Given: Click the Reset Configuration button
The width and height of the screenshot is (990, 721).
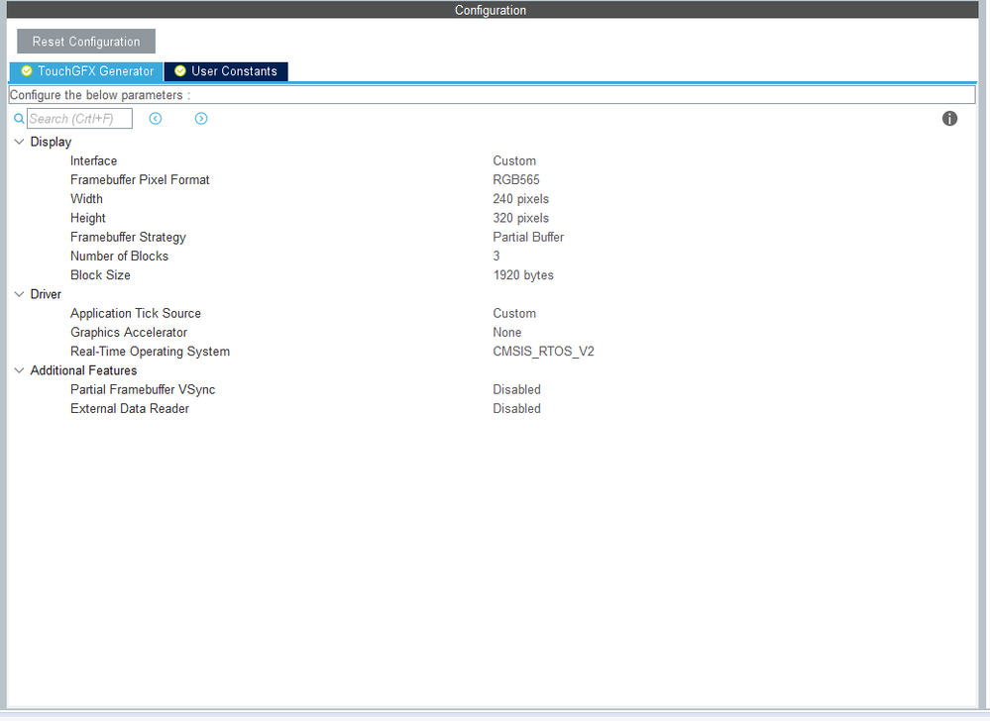Looking at the screenshot, I should pos(86,42).
